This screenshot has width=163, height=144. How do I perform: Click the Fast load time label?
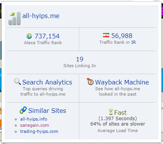tap(120, 113)
